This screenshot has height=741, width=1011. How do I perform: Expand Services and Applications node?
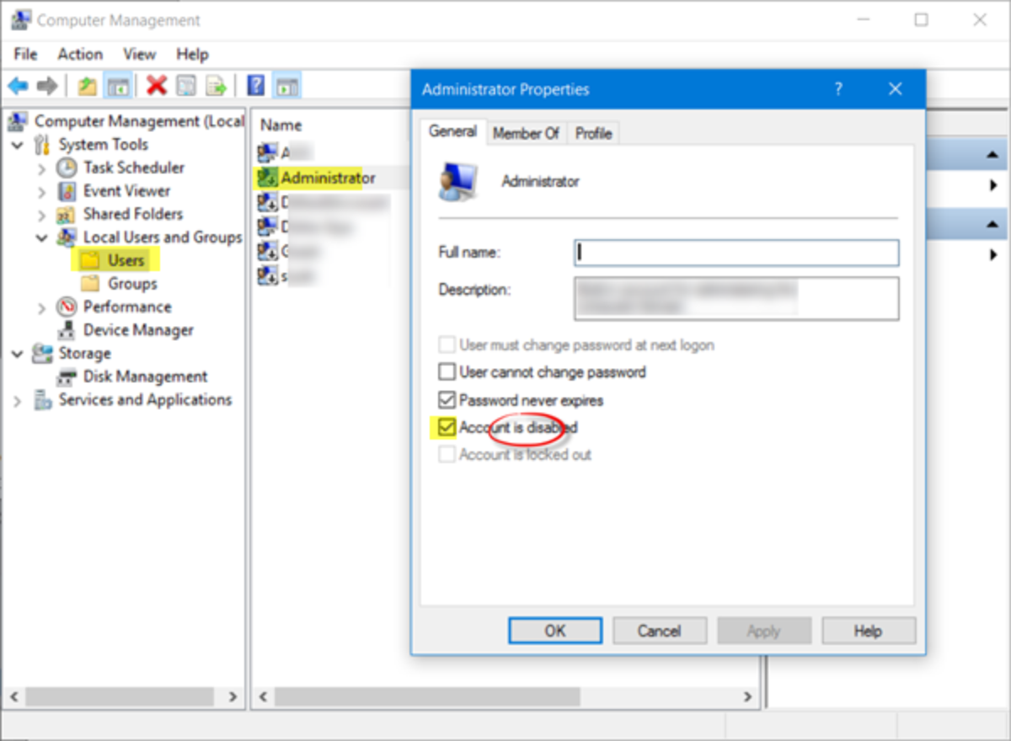click(x=18, y=400)
